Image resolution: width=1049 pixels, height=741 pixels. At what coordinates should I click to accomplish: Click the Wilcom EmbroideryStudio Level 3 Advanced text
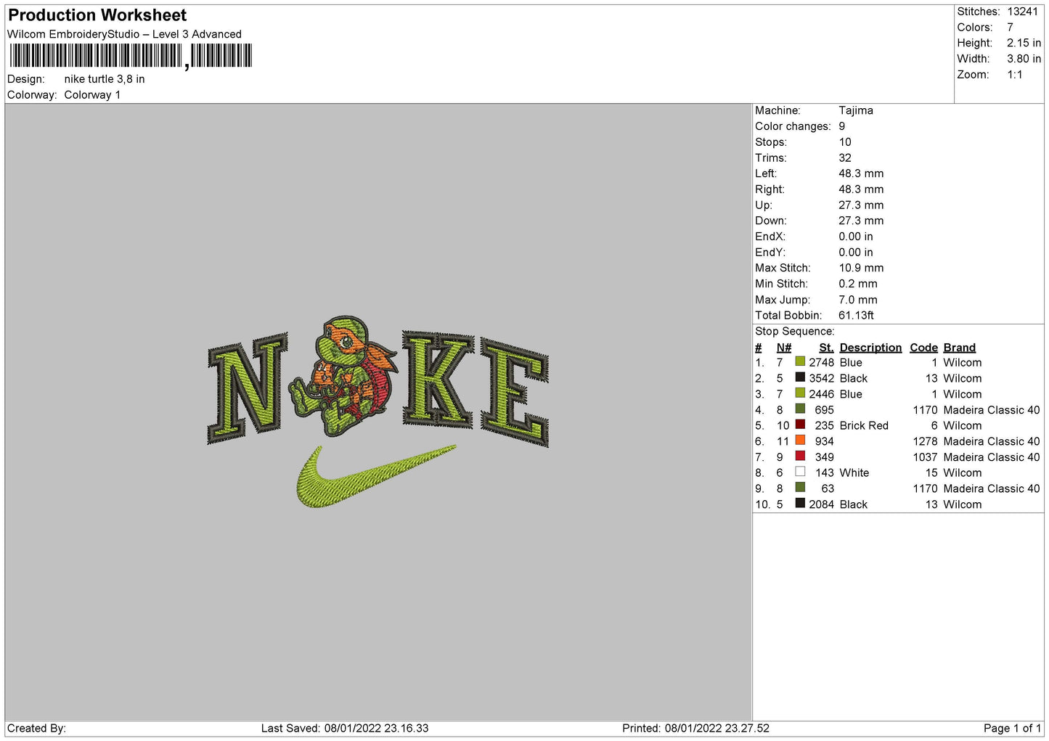point(124,34)
